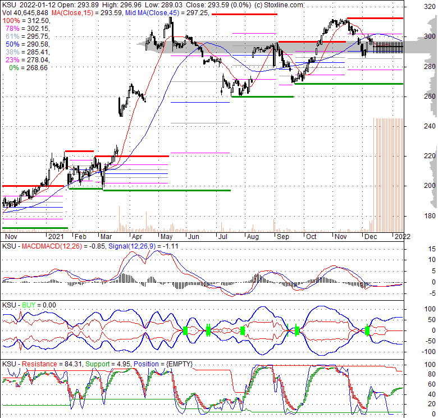438x418 pixels.
Task: Click the 240 price axis label
Action: (x=430, y=126)
